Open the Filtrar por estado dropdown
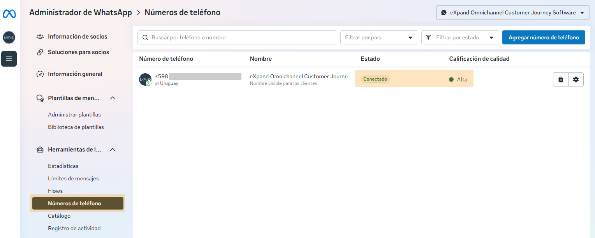595x238 pixels. pos(460,38)
